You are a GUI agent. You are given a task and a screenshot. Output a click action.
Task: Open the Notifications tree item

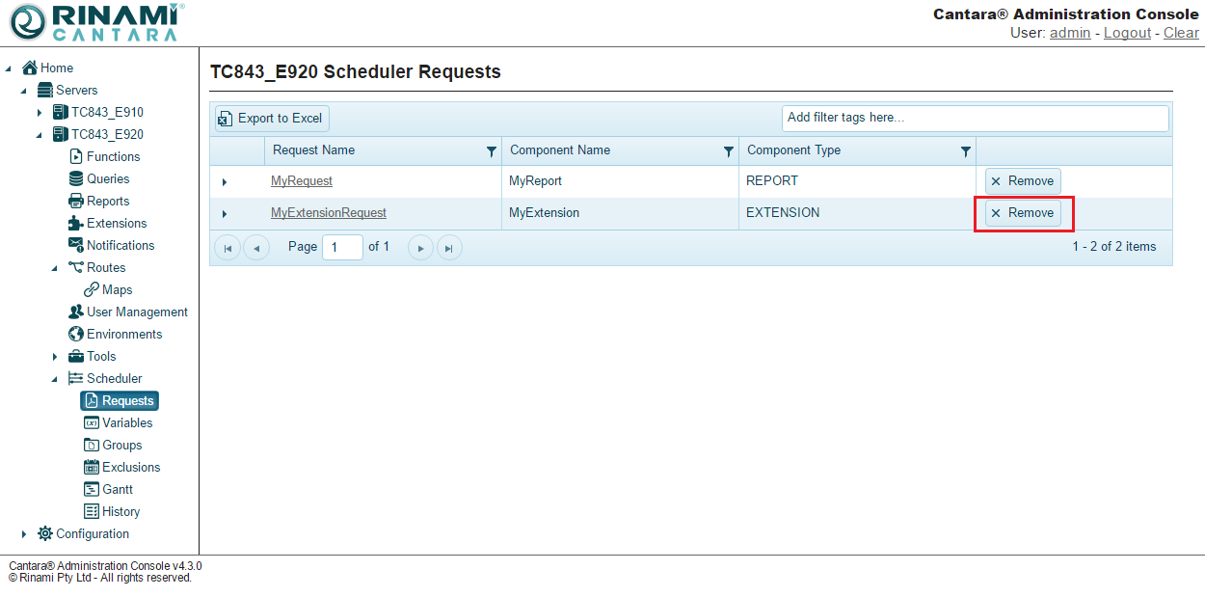point(120,246)
